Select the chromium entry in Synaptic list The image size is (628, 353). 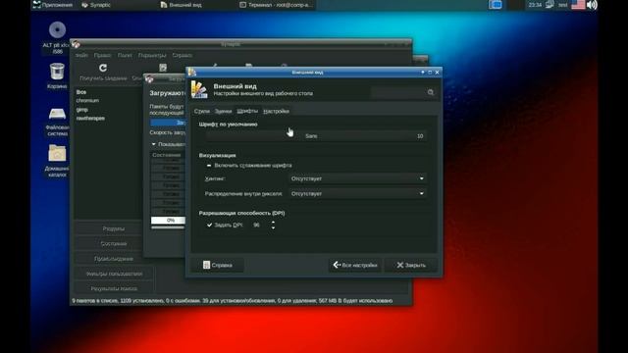pos(87,100)
